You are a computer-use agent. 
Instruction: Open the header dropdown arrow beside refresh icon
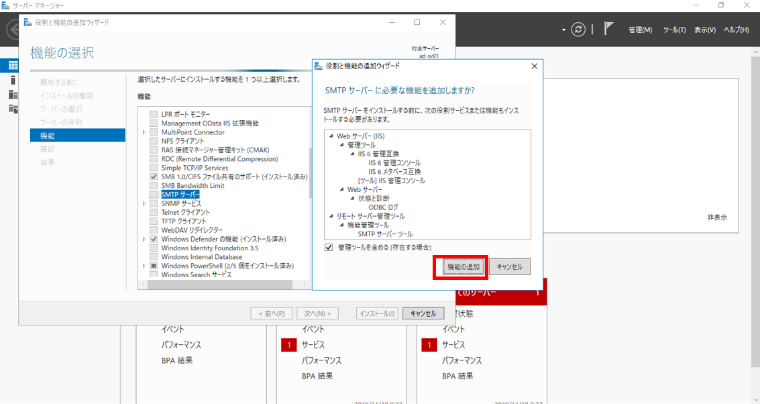pos(563,30)
